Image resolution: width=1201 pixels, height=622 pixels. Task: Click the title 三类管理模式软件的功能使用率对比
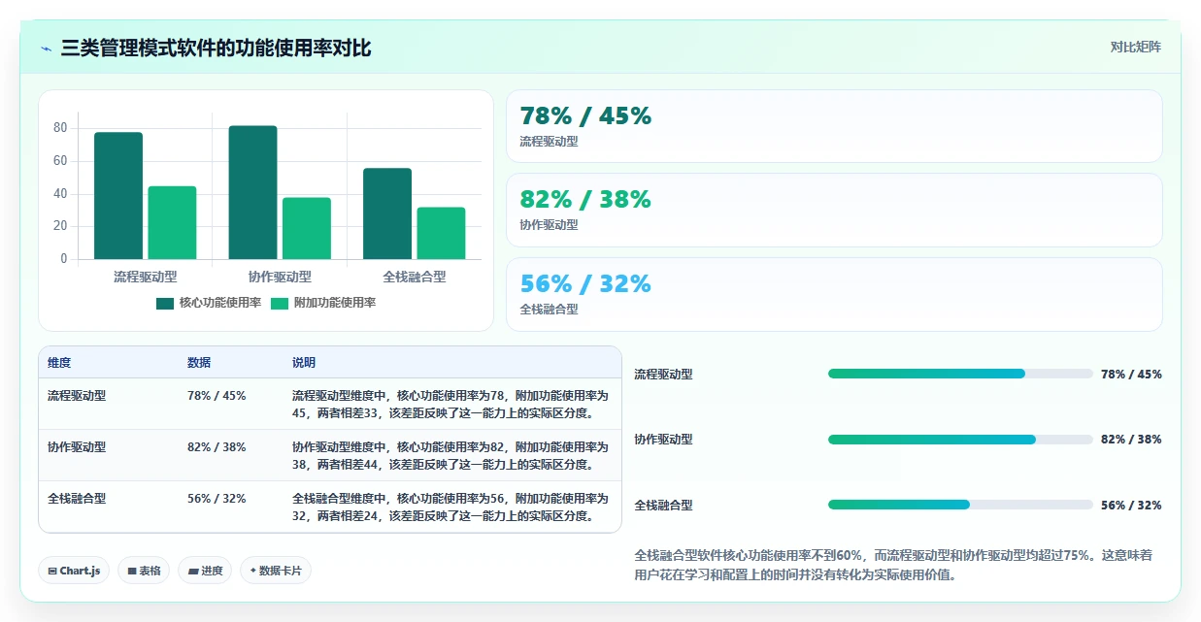point(216,48)
